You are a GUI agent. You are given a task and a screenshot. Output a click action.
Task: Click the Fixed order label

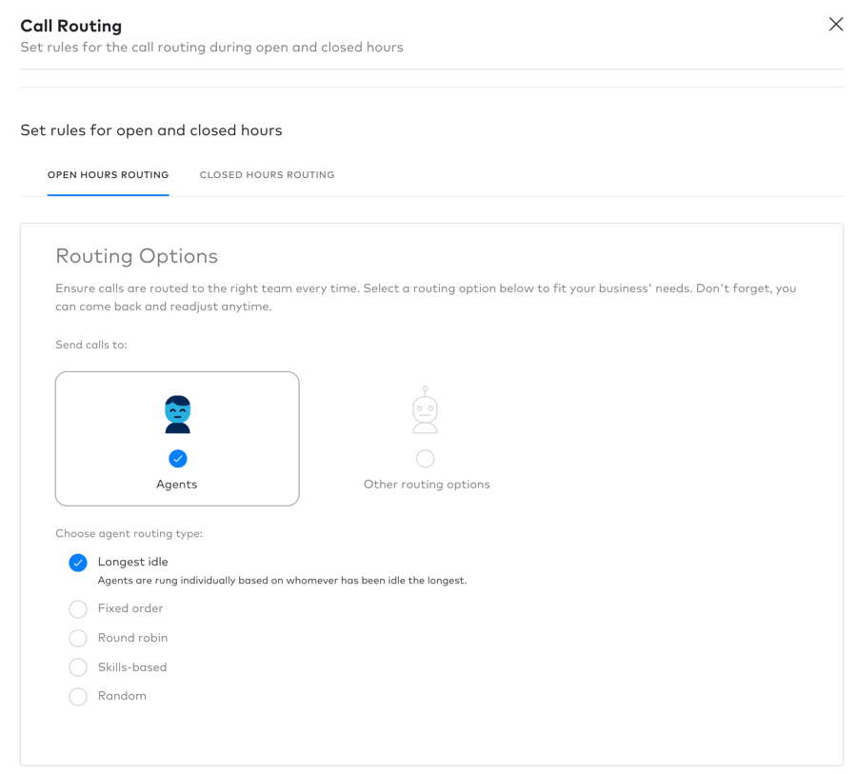[130, 608]
